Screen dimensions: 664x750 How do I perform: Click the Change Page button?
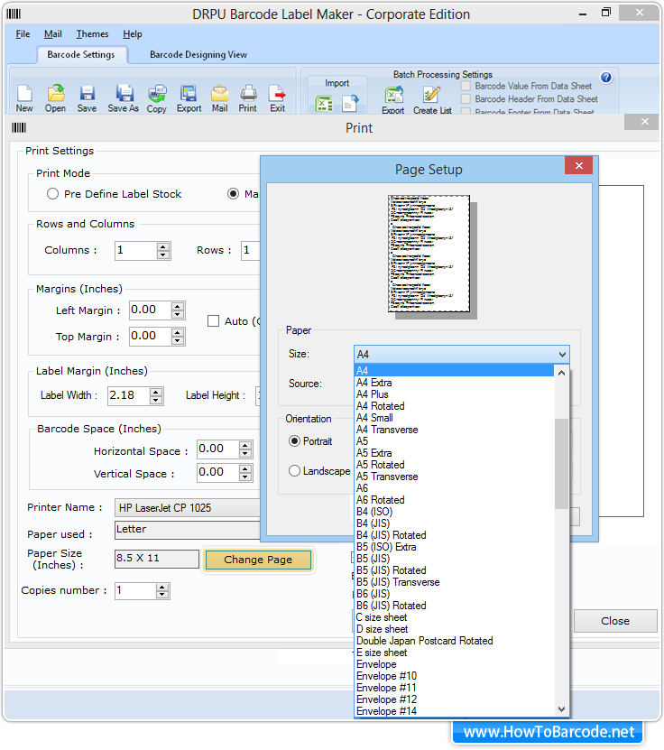(258, 560)
